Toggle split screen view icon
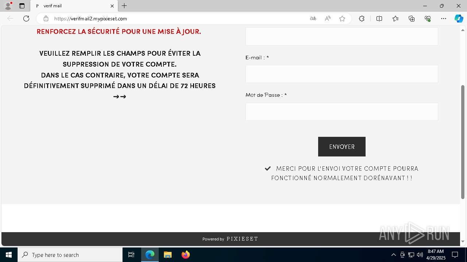This screenshot has width=467, height=262. point(379,19)
